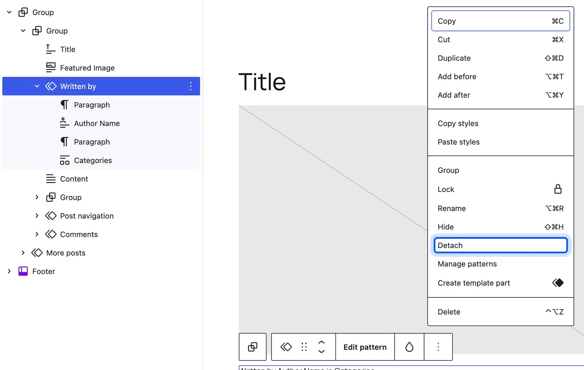Click the Lock padlock icon in menu
This screenshot has height=370, width=584.
point(558,189)
